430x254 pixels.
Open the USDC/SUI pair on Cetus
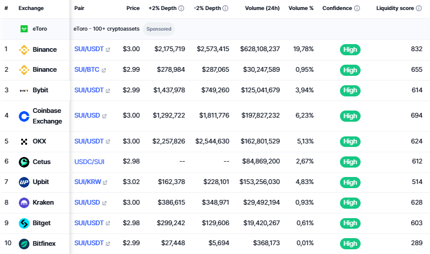[x=89, y=162]
